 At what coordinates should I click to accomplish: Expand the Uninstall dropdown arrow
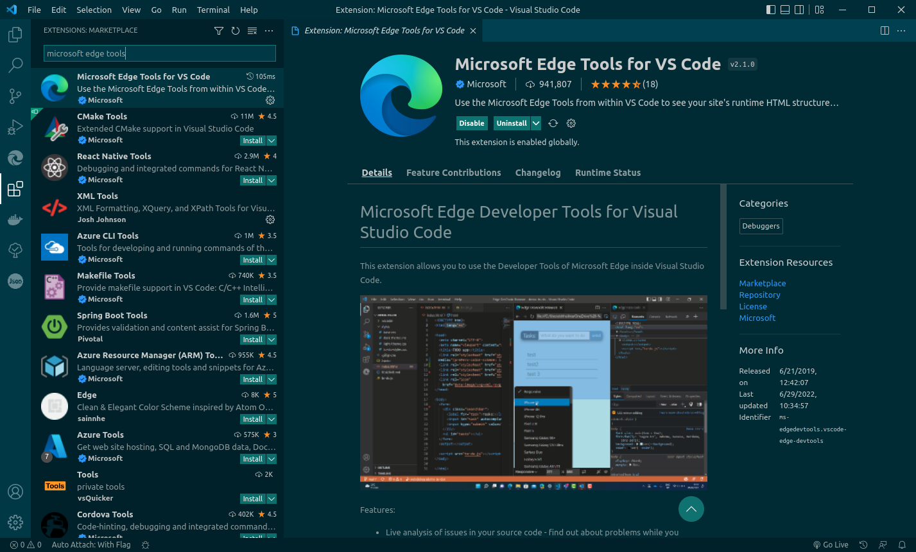[x=535, y=123]
